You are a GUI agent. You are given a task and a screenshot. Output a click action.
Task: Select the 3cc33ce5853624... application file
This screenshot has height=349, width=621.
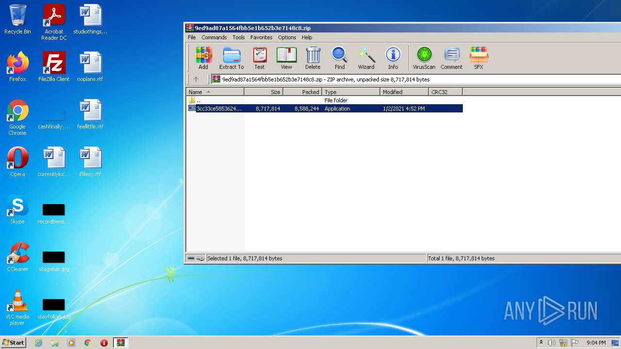325,109
